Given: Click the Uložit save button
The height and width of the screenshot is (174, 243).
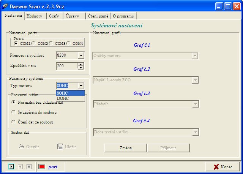Looking at the screenshot, I should tap(66, 147).
